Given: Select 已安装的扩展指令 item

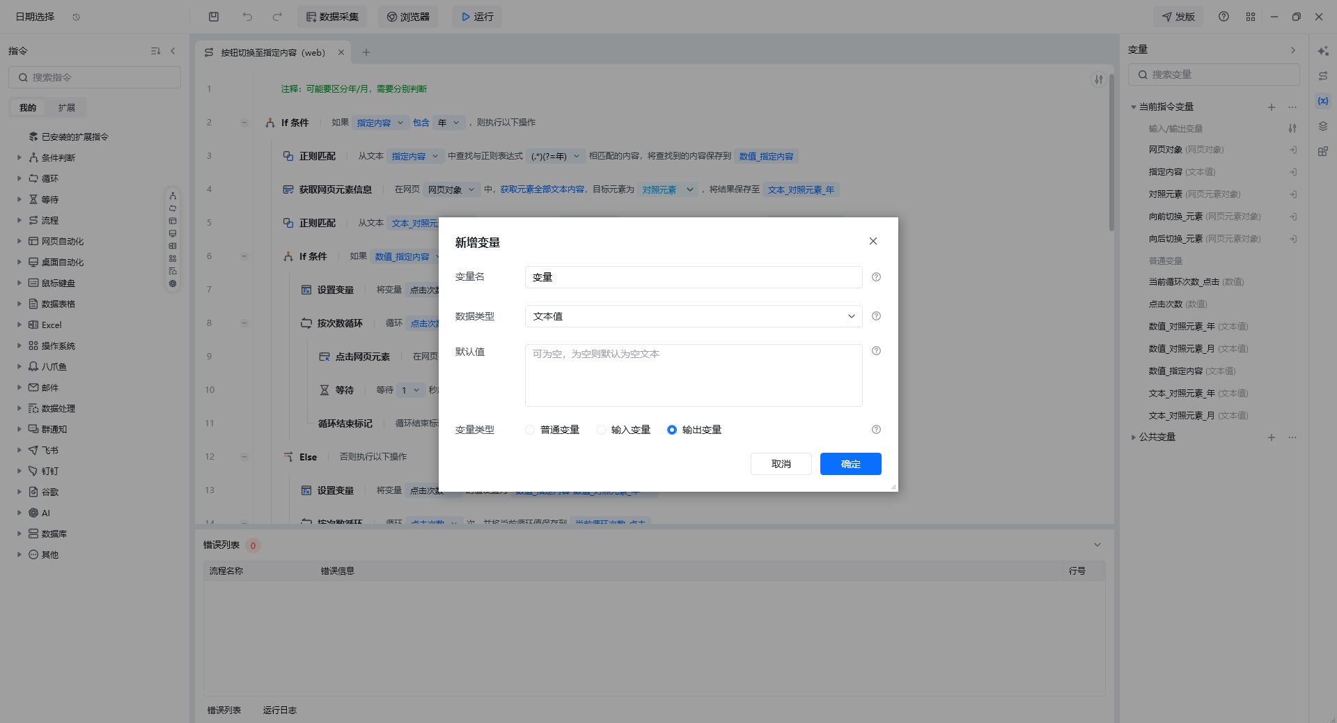Looking at the screenshot, I should click(68, 137).
